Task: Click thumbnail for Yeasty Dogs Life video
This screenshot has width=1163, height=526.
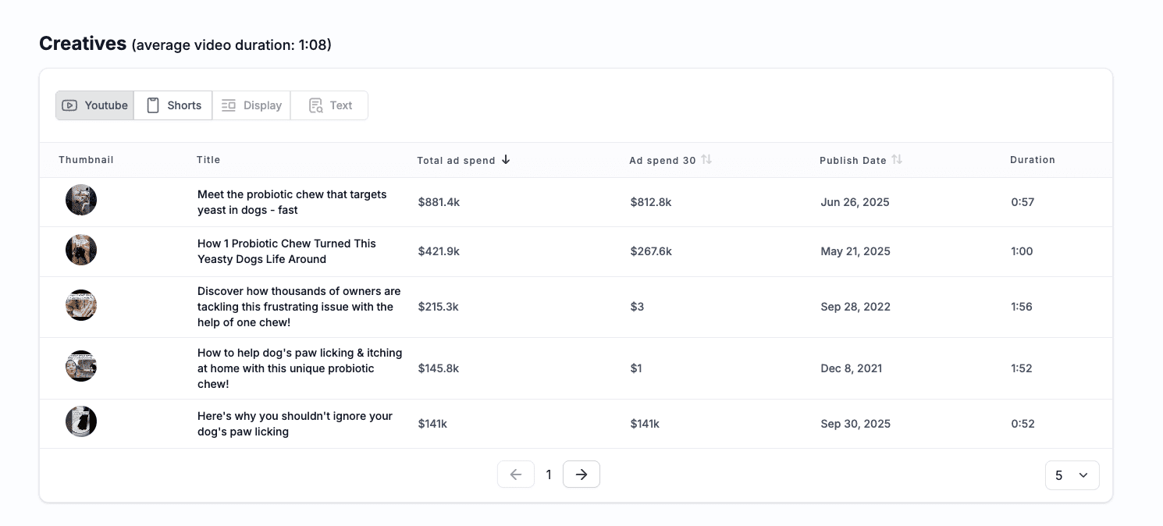Action: [x=81, y=250]
